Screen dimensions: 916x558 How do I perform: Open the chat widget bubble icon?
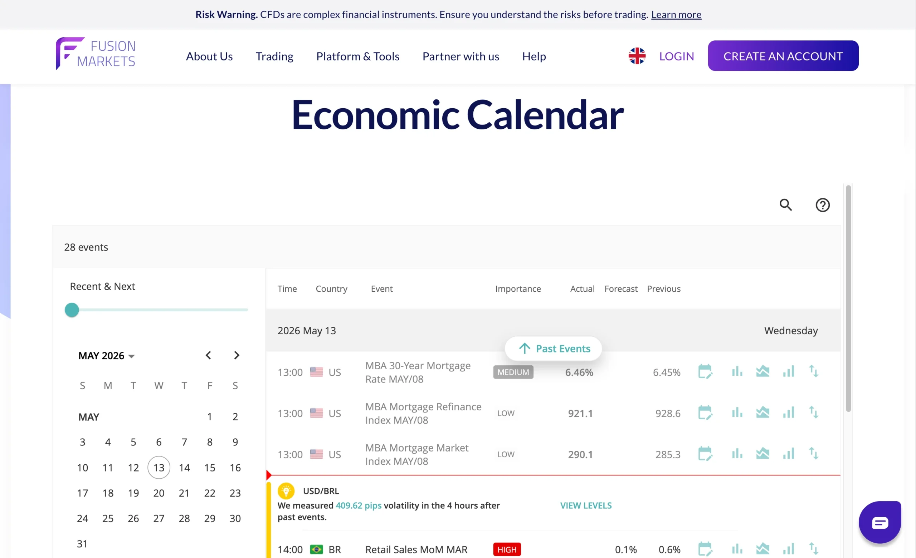(880, 522)
